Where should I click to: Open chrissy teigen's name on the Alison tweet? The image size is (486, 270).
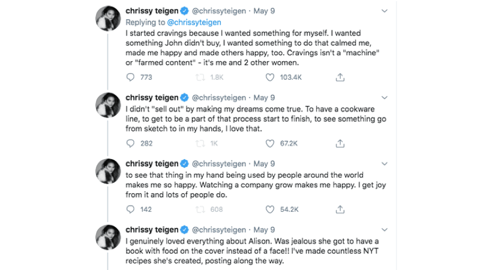(152, 229)
